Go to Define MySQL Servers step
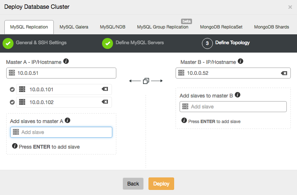297x195 pixels. tap(140, 43)
